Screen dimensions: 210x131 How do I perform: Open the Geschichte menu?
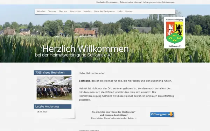75,12
